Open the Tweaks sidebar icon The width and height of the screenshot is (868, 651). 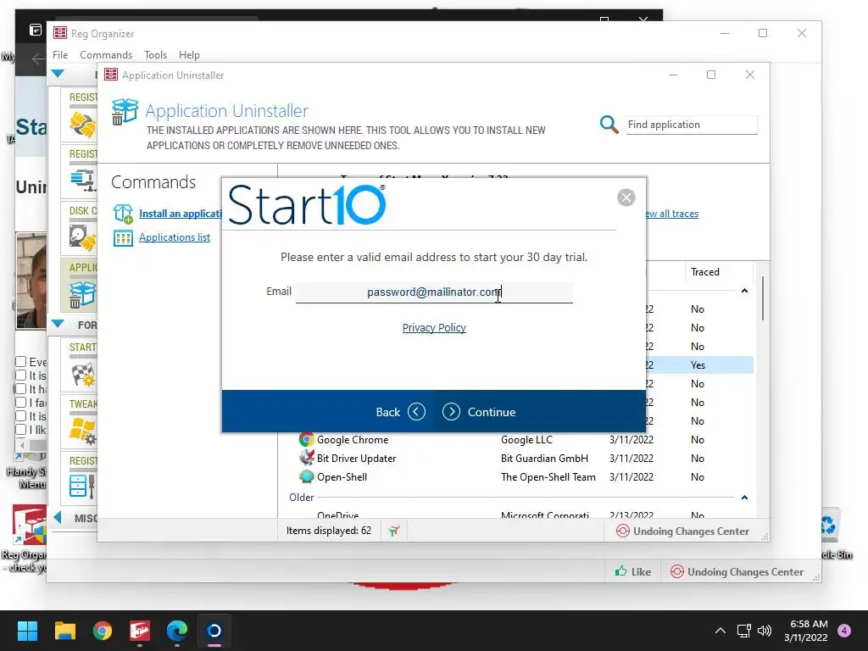point(82,431)
